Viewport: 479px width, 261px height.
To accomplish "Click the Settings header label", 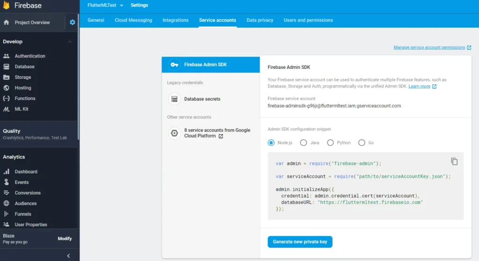I will click(x=139, y=5).
